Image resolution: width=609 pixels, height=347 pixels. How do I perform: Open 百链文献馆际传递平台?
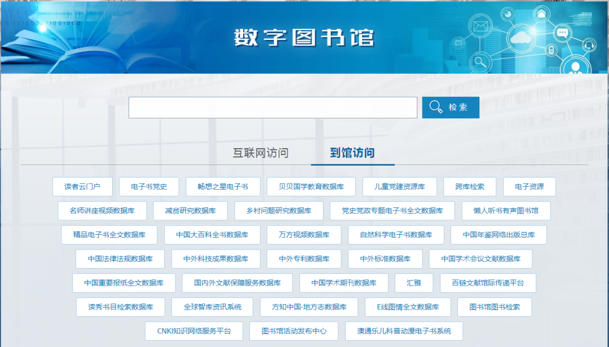(488, 283)
